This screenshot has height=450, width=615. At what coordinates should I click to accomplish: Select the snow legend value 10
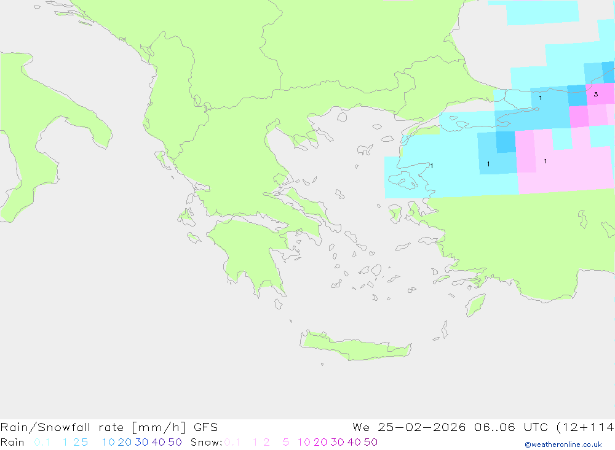[x=304, y=442]
